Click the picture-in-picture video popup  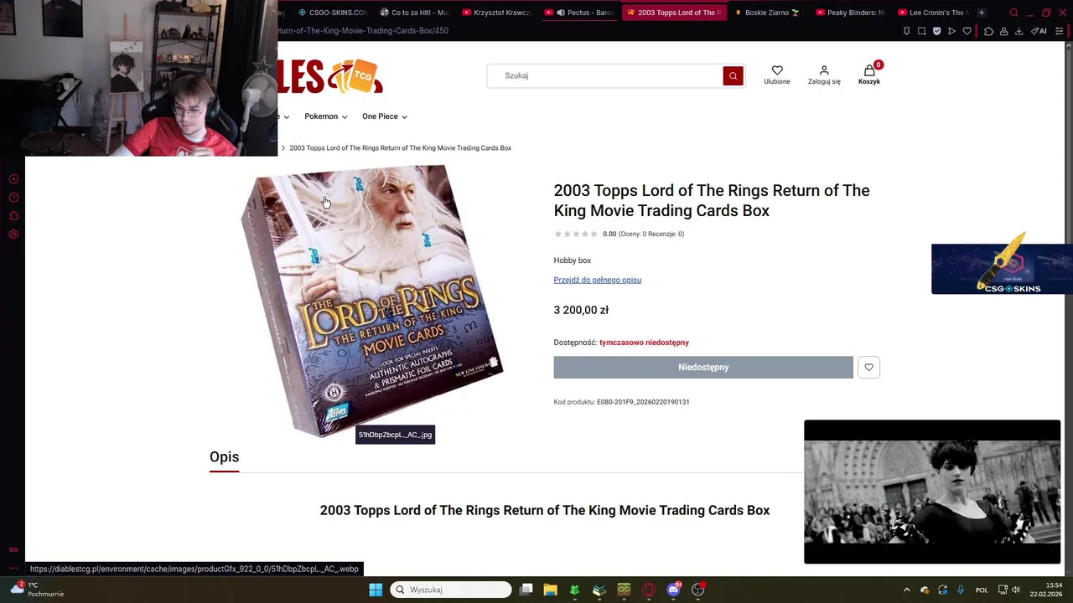[932, 492]
